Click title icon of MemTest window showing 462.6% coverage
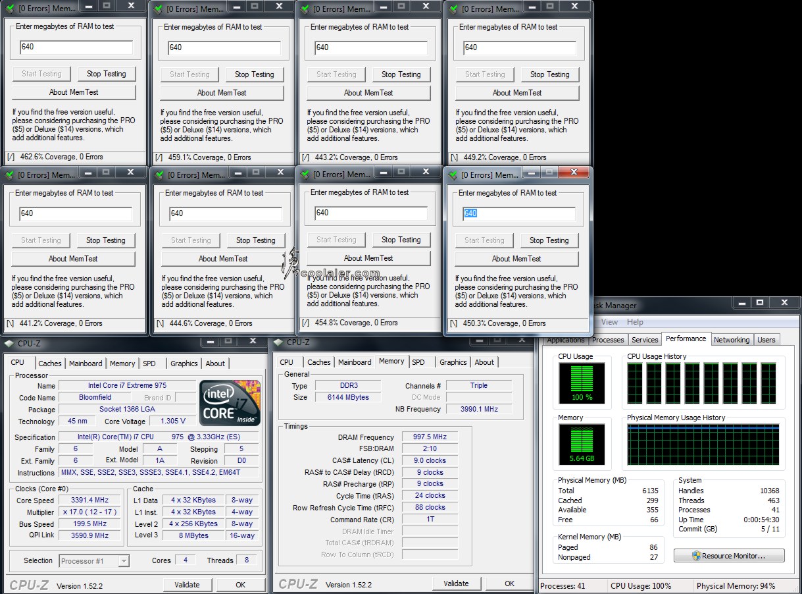Screen dimensions: 802x594 (x=10, y=9)
